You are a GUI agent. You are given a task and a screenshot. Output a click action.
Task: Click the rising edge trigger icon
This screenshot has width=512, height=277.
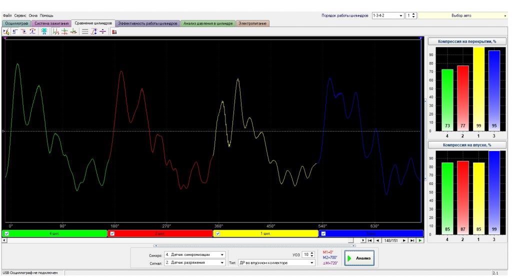coord(15,31)
